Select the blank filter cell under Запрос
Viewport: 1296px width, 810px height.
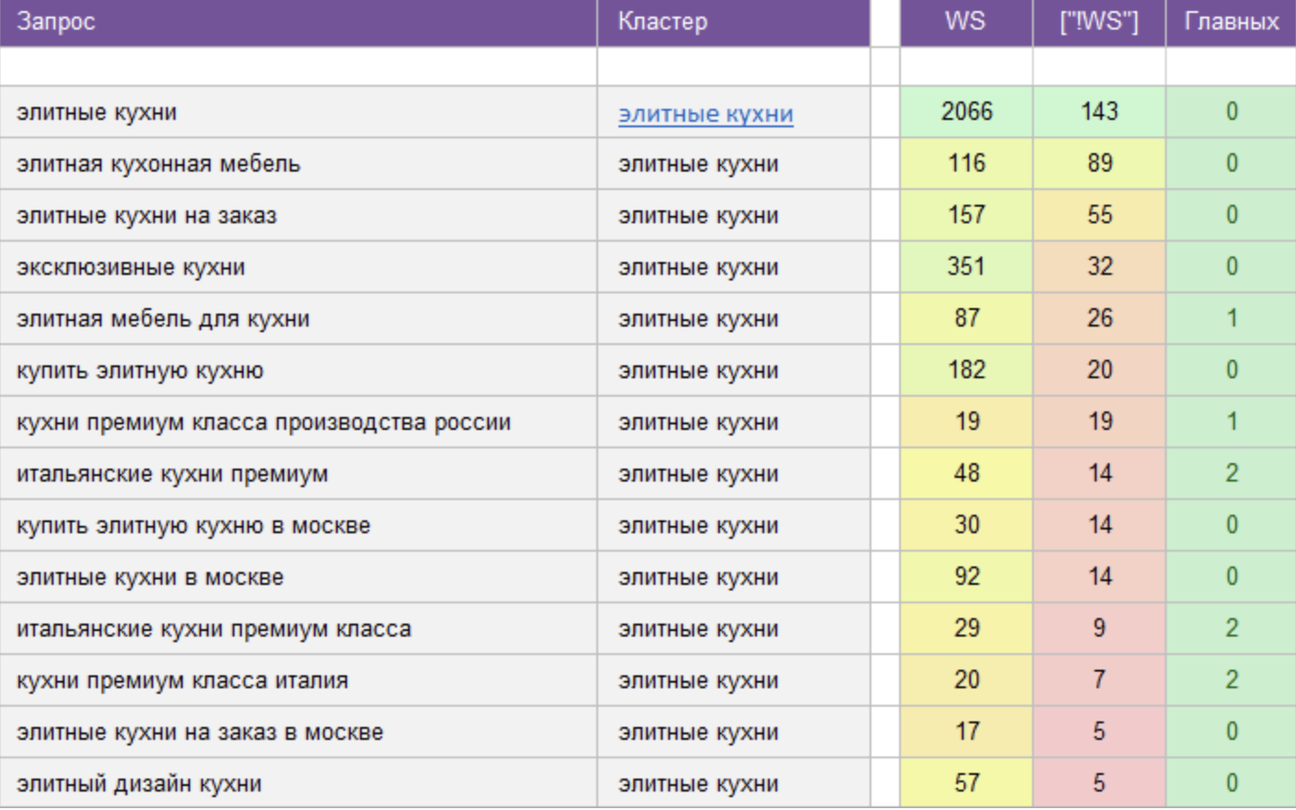298,66
